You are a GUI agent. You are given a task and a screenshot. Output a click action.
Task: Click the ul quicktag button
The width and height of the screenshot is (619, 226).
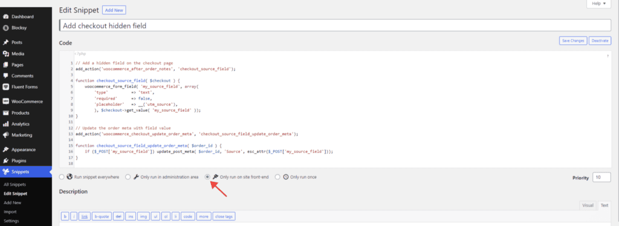tap(155, 216)
